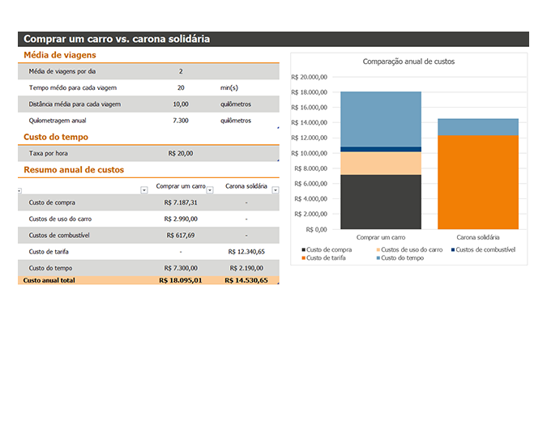The image size is (547, 421).
Task: Click the title Comprar um carro vs. carona solidária
Action: coord(117,39)
